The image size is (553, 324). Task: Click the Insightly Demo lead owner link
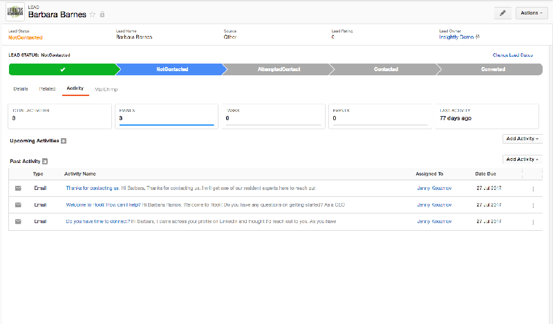coord(460,37)
